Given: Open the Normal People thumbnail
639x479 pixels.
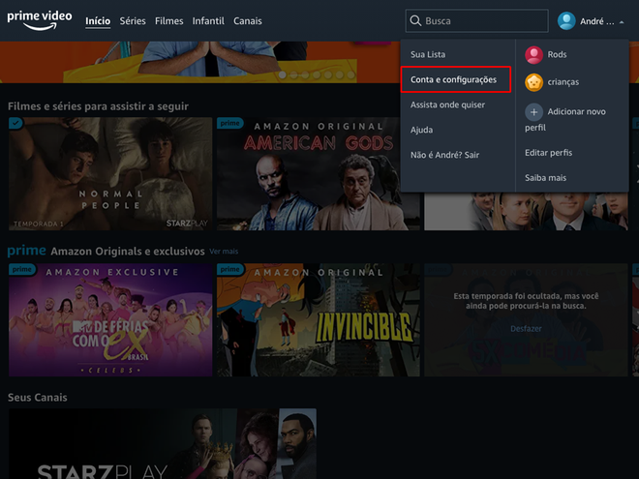Looking at the screenshot, I should 110,174.
